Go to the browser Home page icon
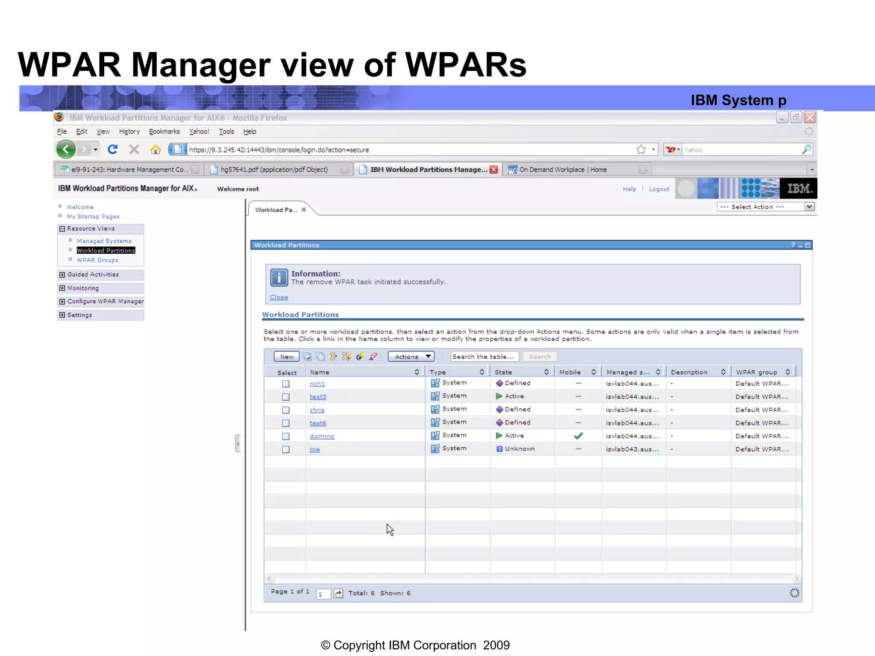The image size is (875, 656). pos(156,149)
